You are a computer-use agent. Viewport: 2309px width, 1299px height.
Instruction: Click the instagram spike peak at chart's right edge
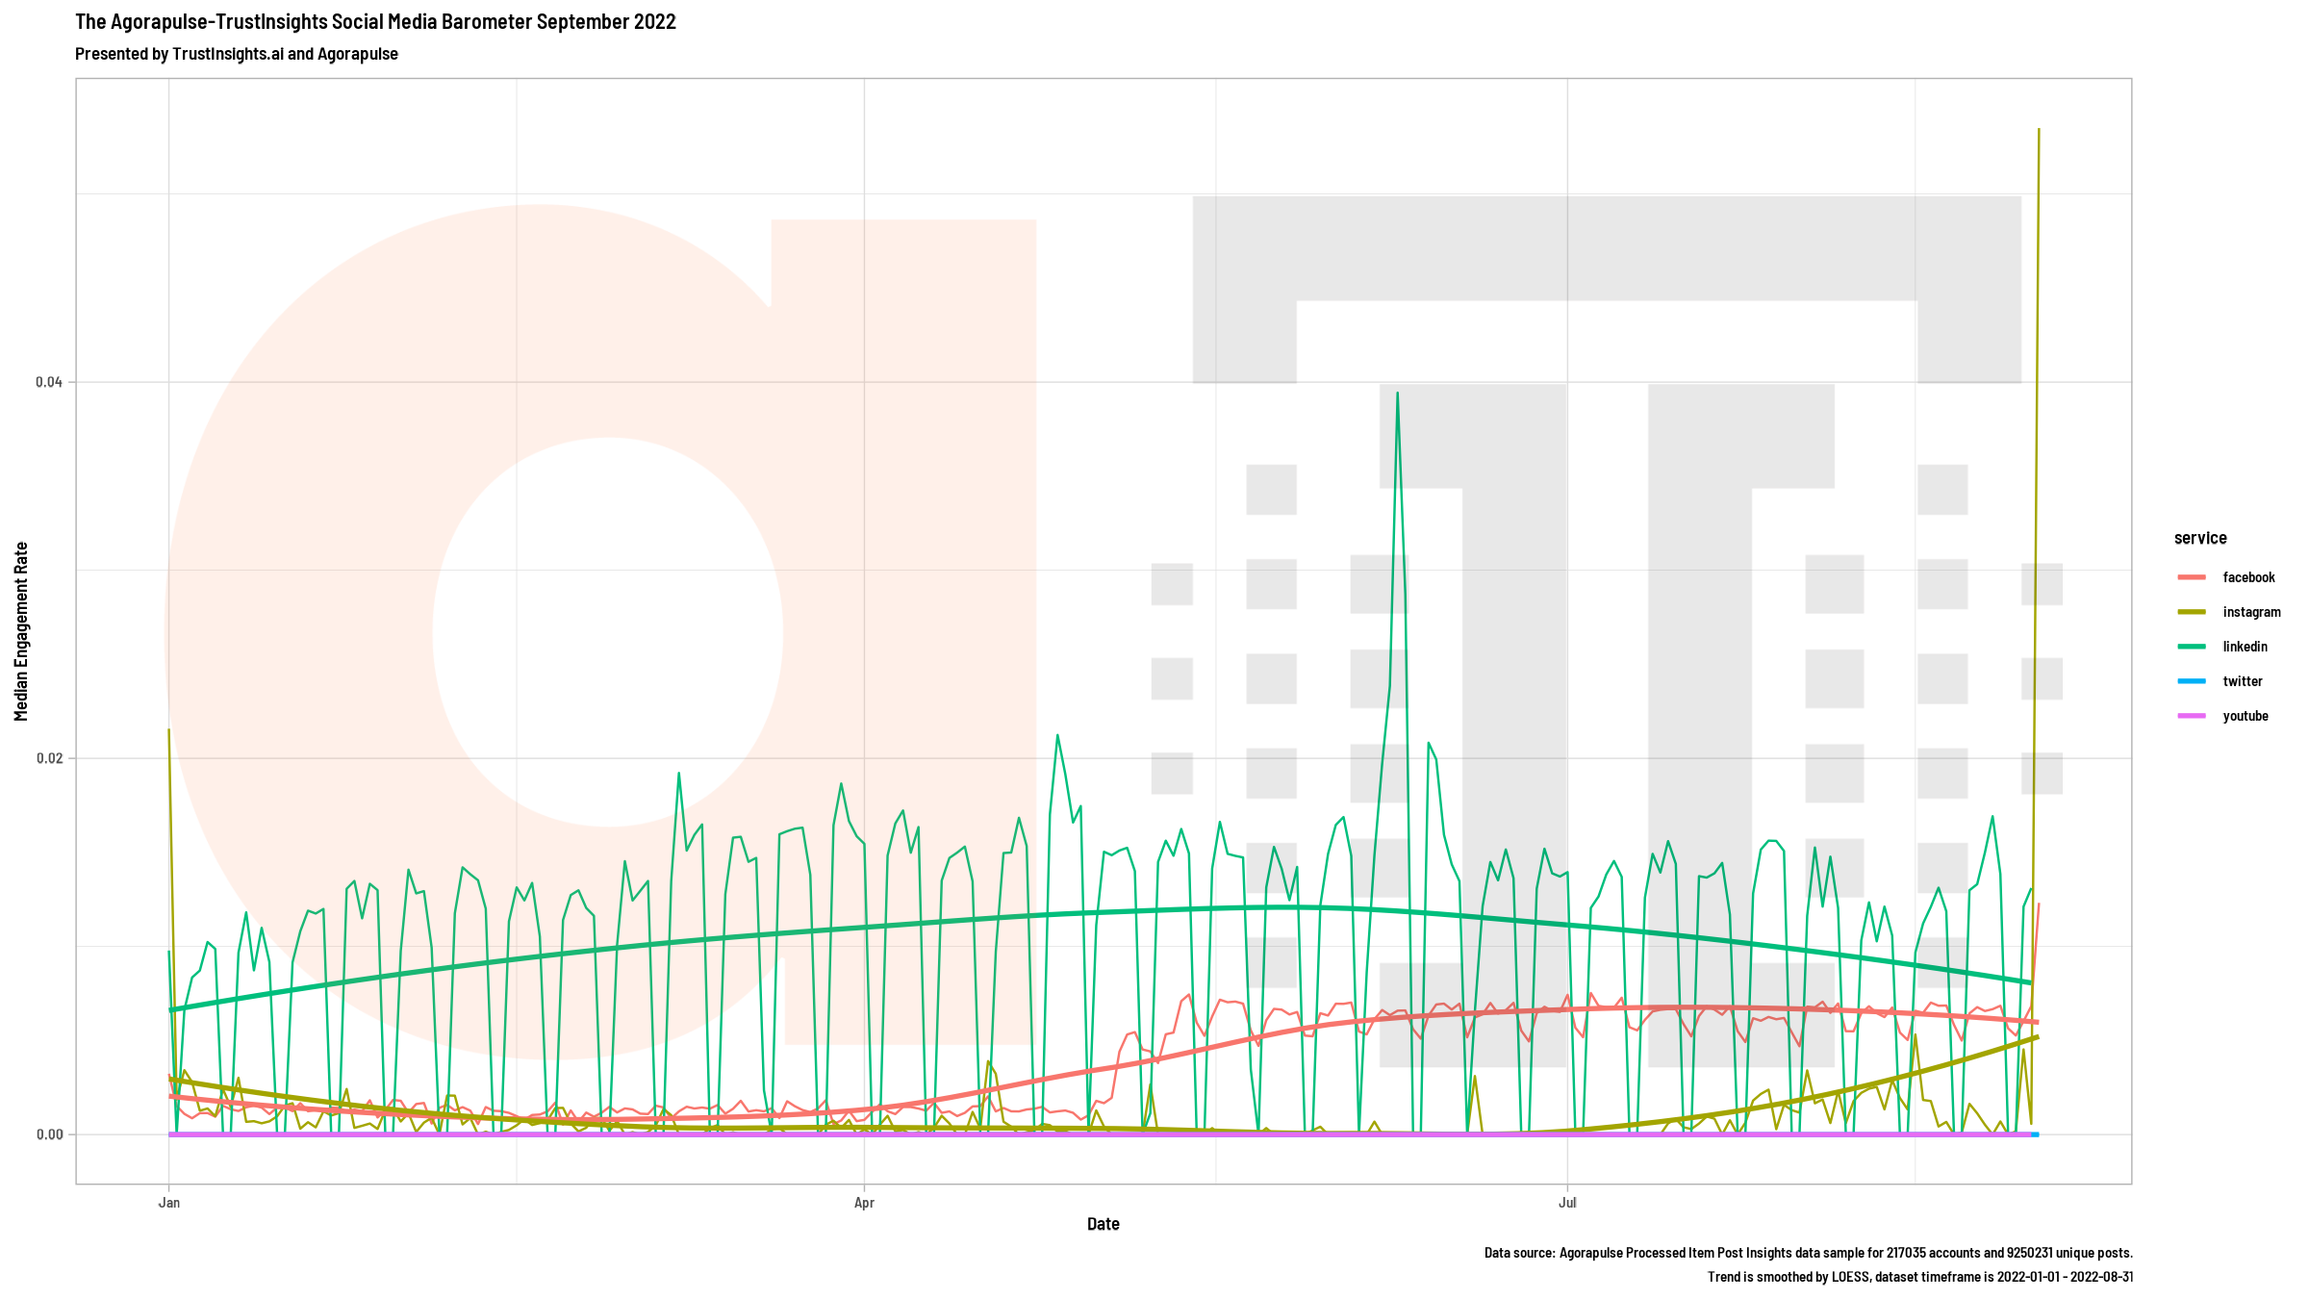pyautogui.click(x=2039, y=129)
